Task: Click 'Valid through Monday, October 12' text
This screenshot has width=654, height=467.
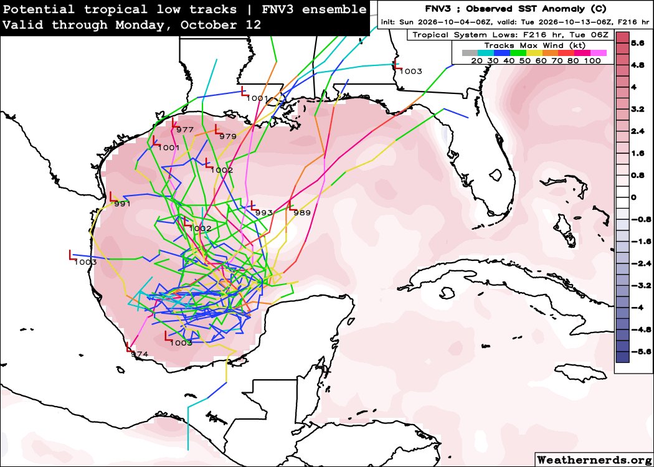Action: (132, 25)
